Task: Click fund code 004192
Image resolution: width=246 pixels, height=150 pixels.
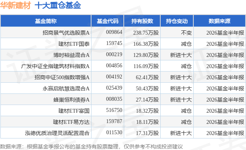Action: pyautogui.click(x=114, y=77)
